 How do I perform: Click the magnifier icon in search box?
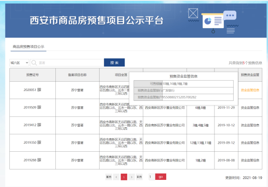34,62
